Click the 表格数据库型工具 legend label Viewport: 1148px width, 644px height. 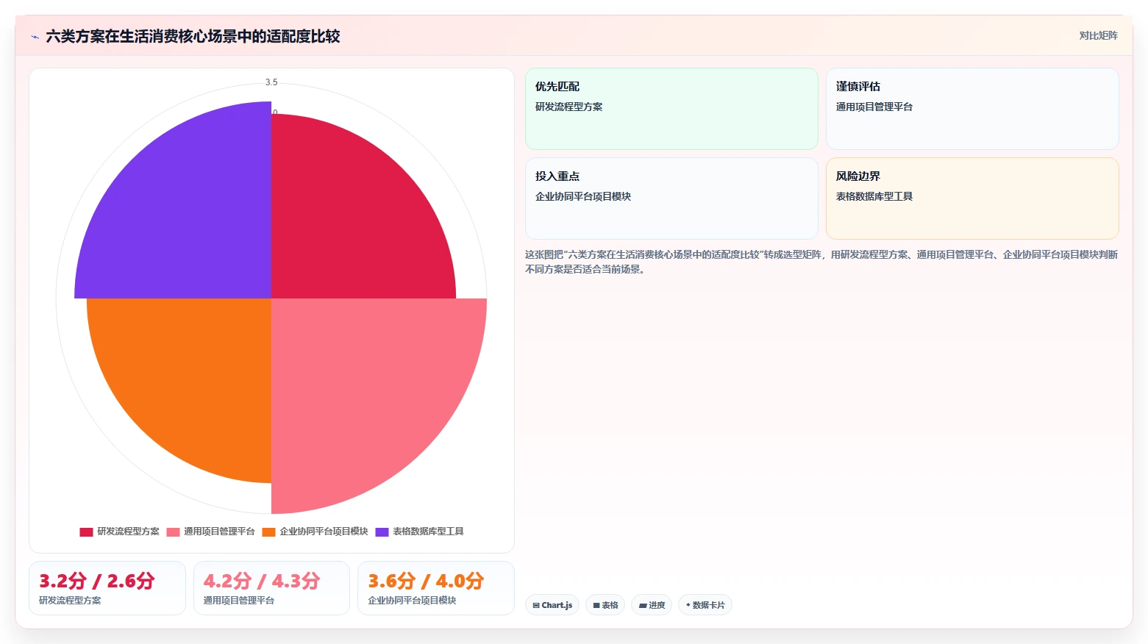tap(428, 532)
